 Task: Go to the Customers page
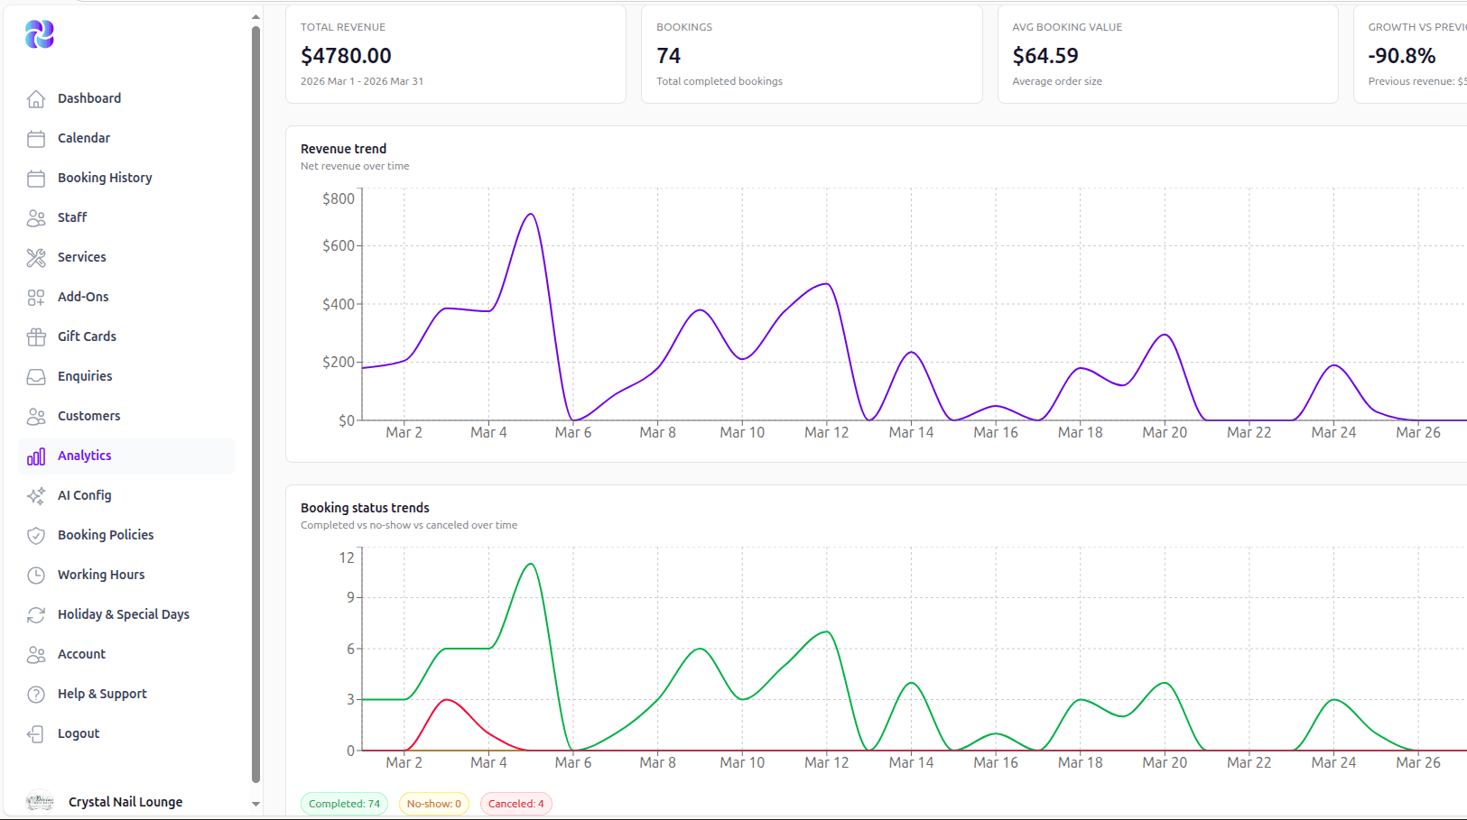point(88,416)
